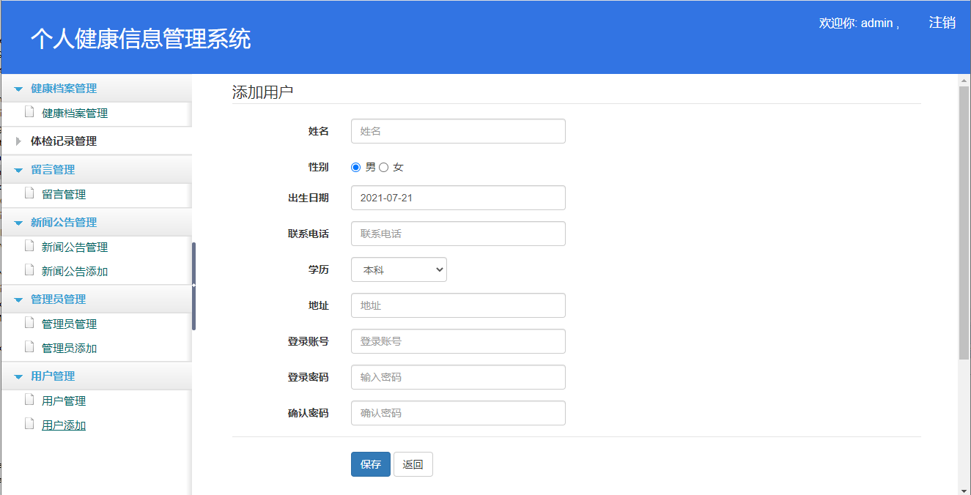
Task: Click the 出生日期 date field
Action: (458, 198)
